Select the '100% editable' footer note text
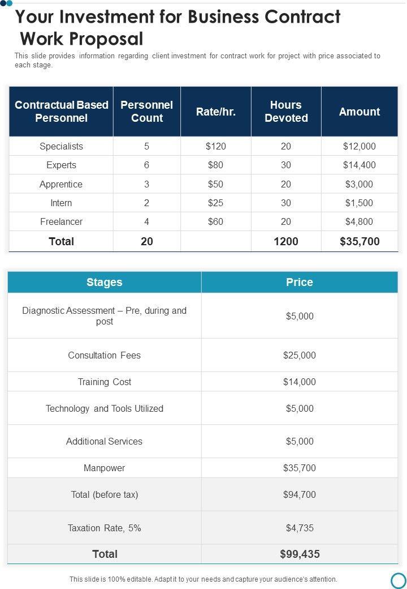Viewport: 407px width, 589px height. tap(203, 579)
